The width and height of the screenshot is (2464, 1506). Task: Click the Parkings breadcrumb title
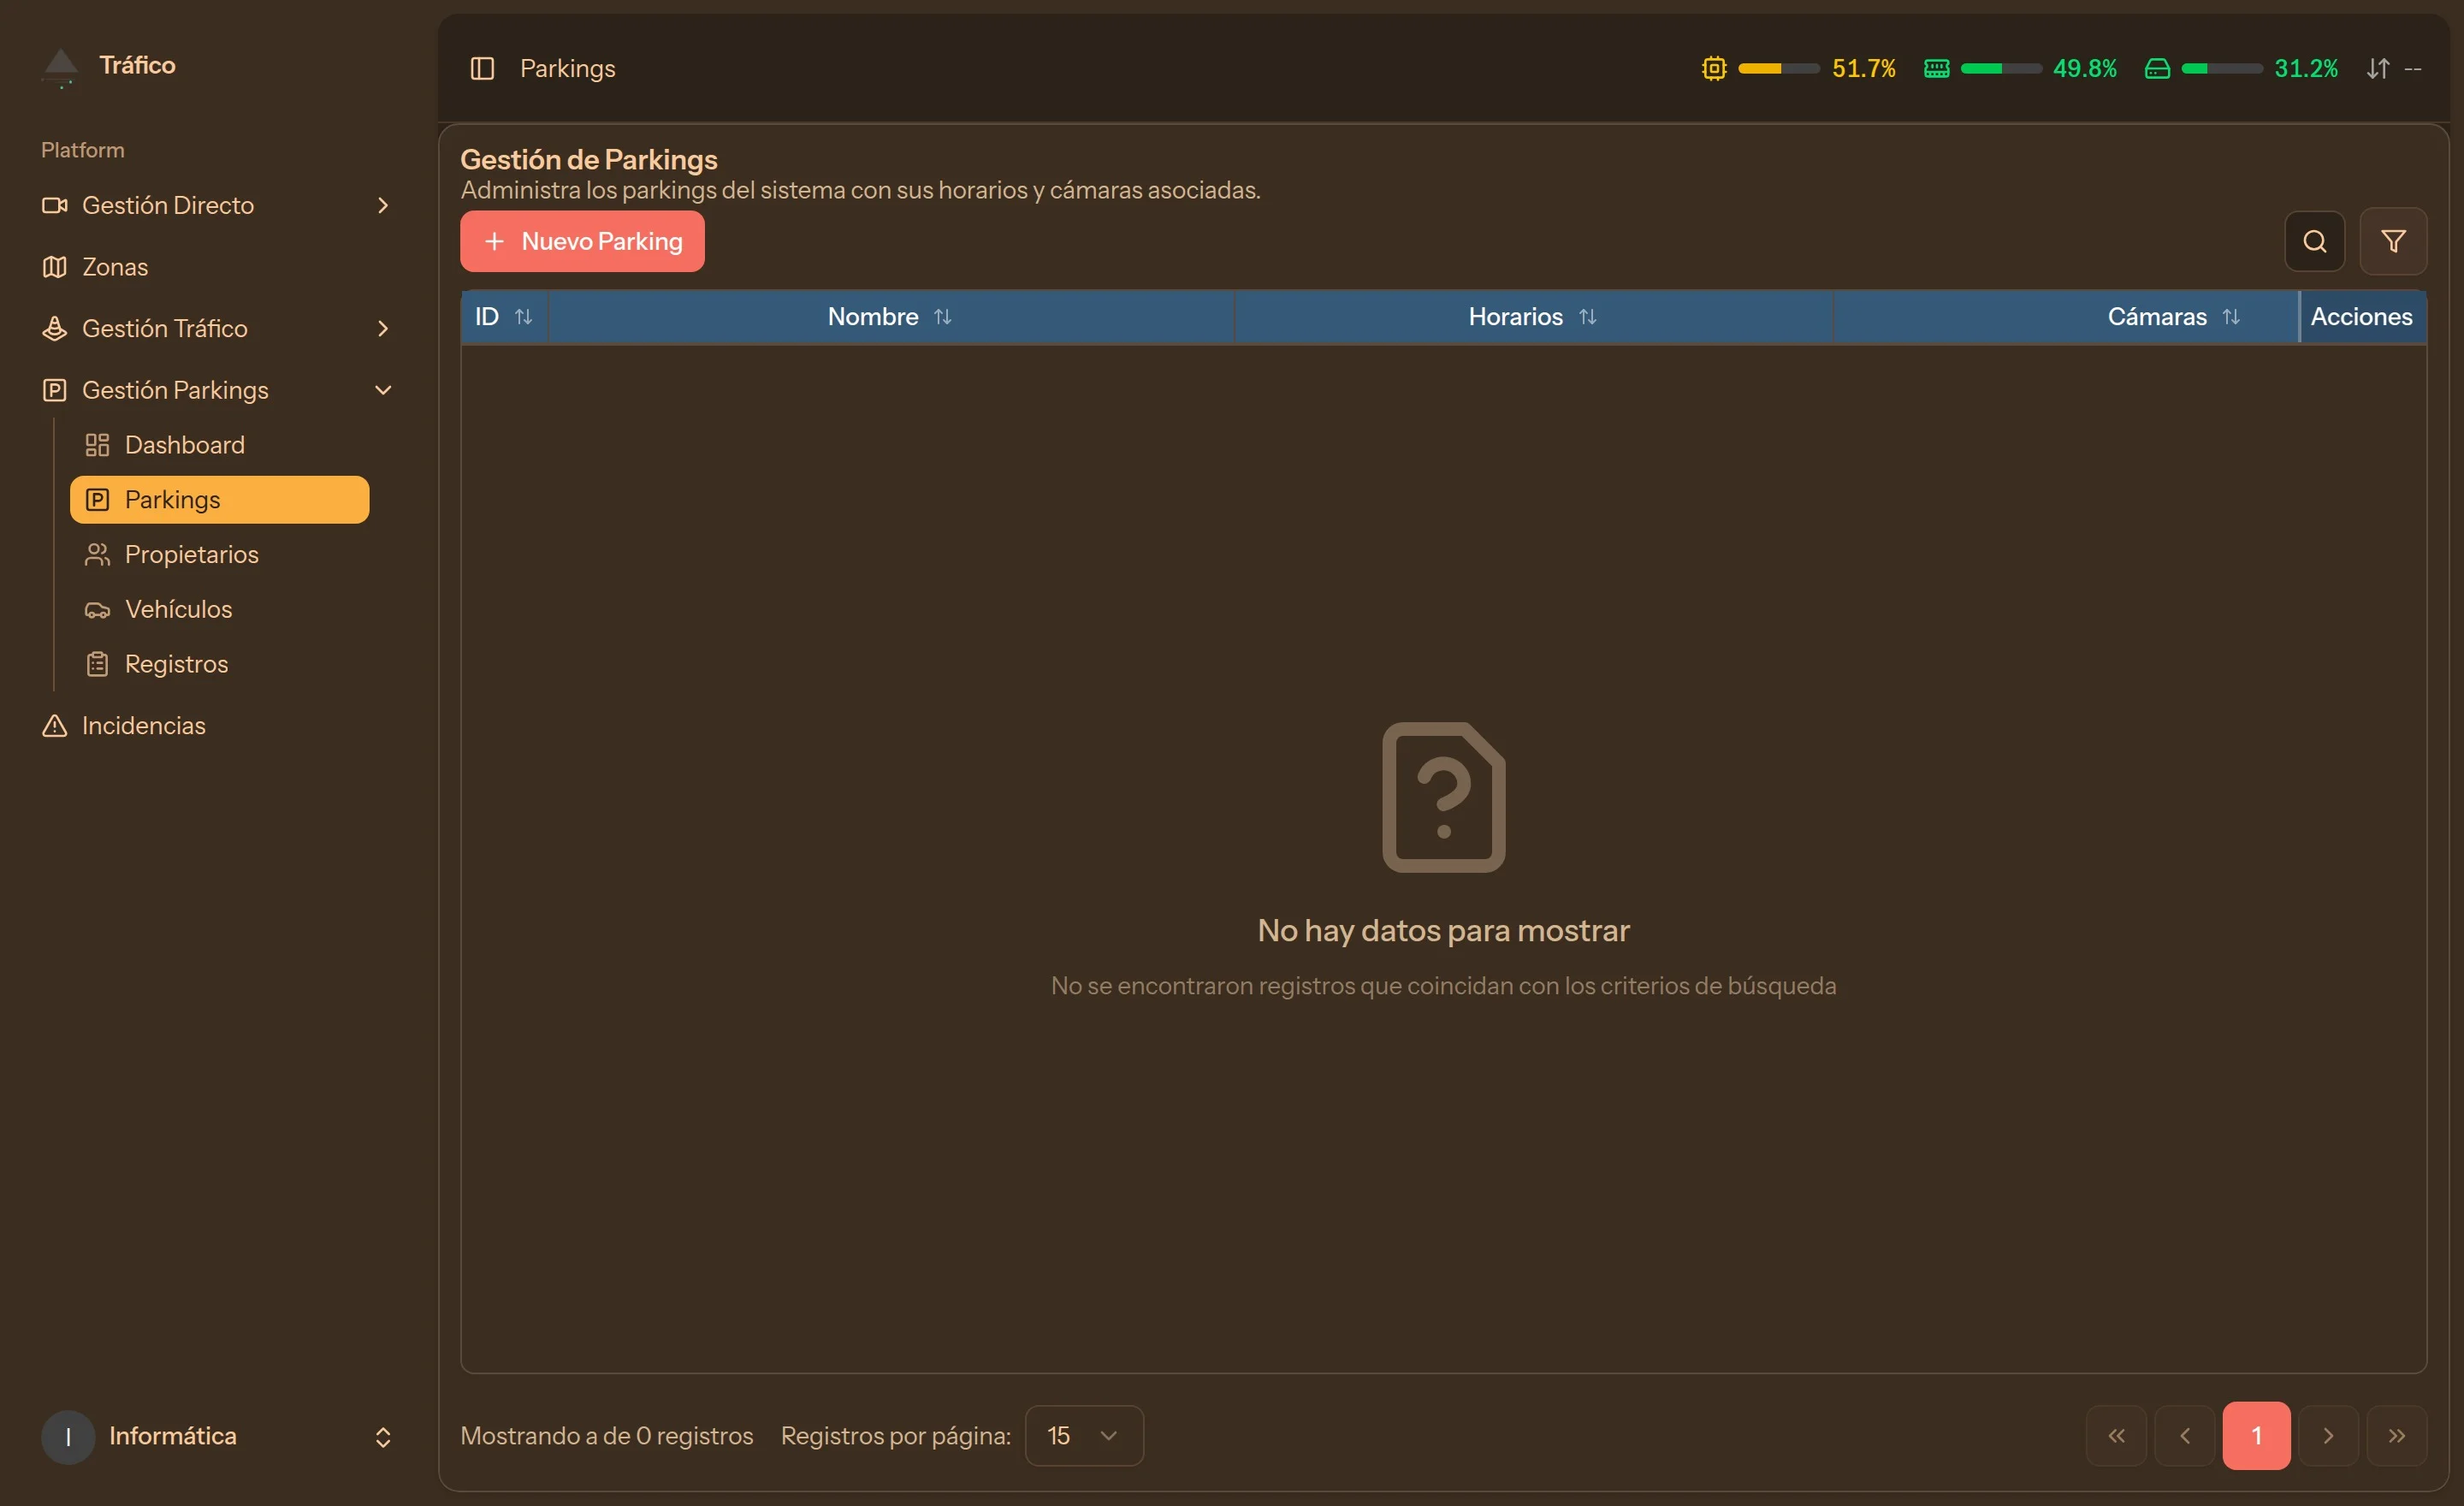[568, 68]
